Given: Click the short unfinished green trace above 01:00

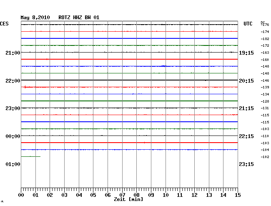Looking at the screenshot, I should click(x=31, y=156).
